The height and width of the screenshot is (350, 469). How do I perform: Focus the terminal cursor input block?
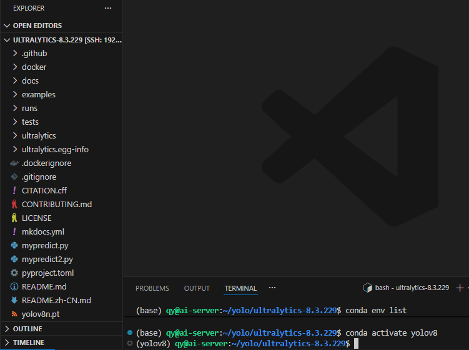[x=356, y=343]
